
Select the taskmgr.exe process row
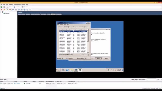(x=73, y=41)
